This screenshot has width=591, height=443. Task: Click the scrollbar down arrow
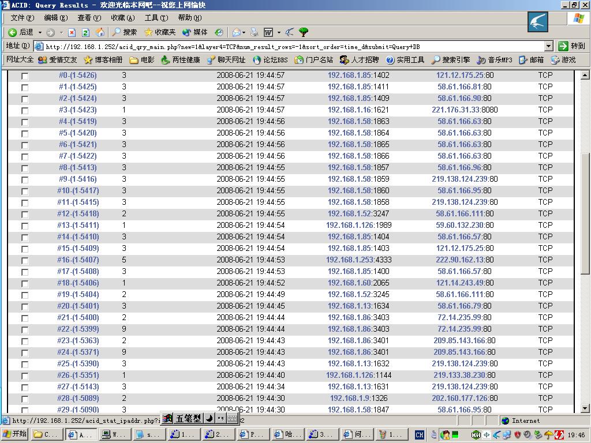(585, 408)
